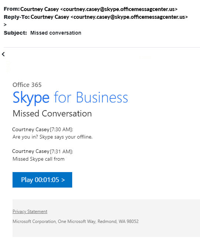
Task: Click Microsoft Corporation address footer text
Action: 76,221
